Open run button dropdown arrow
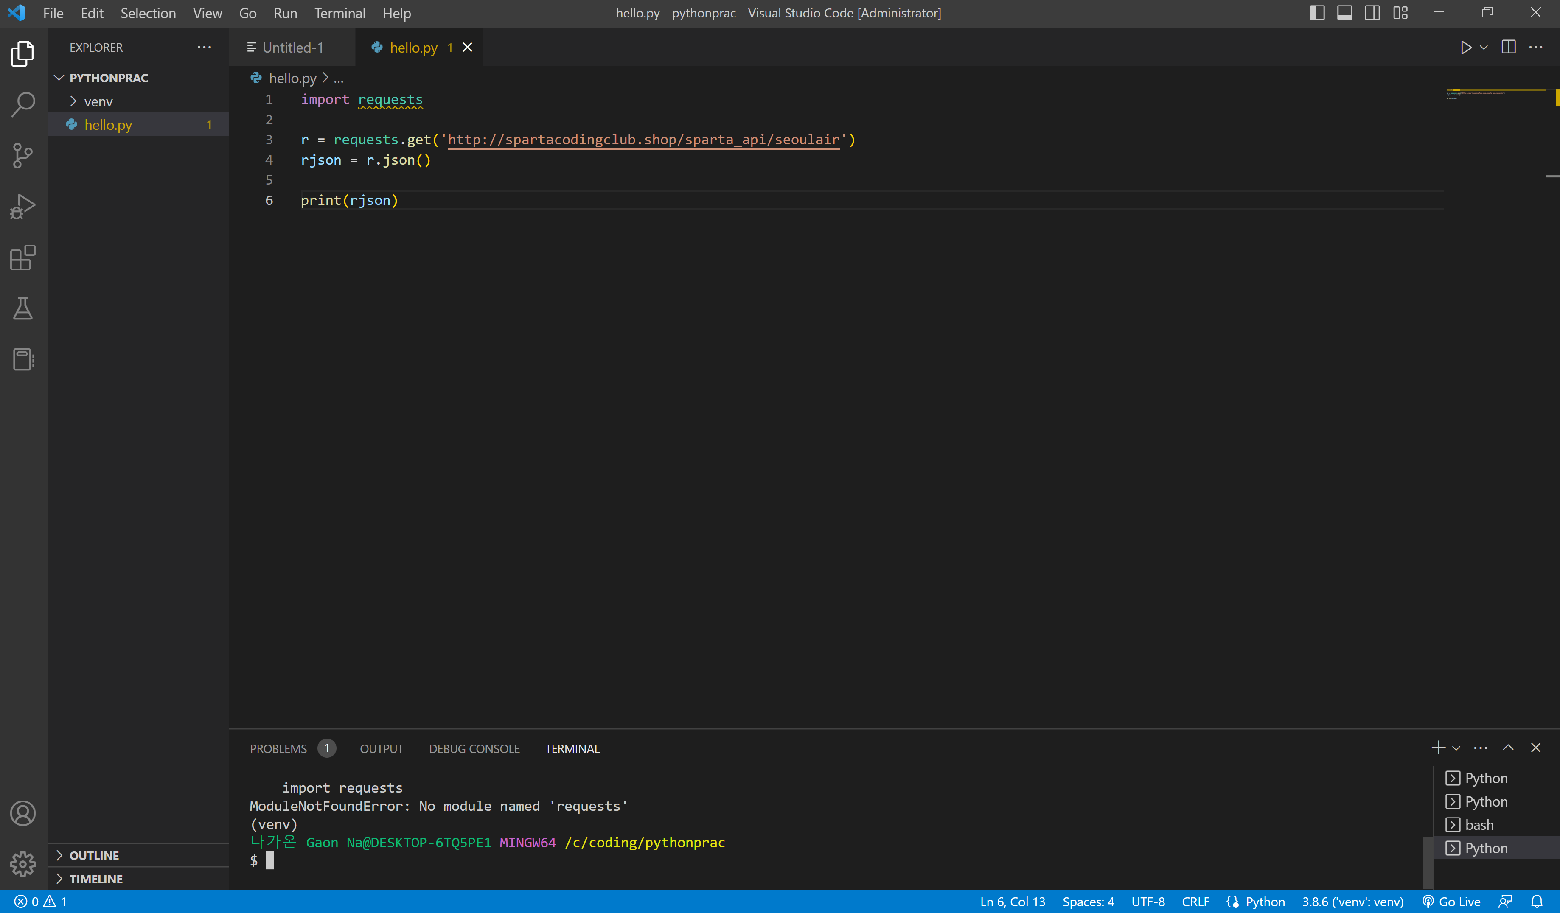Image resolution: width=1560 pixels, height=913 pixels. coord(1484,48)
